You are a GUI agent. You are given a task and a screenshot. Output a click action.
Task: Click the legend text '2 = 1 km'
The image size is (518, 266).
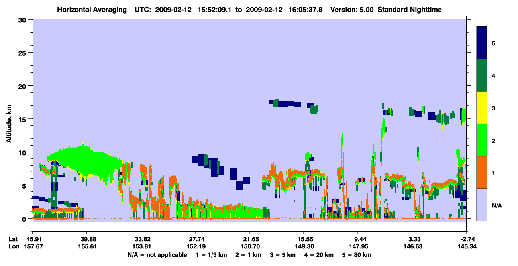click(248, 255)
